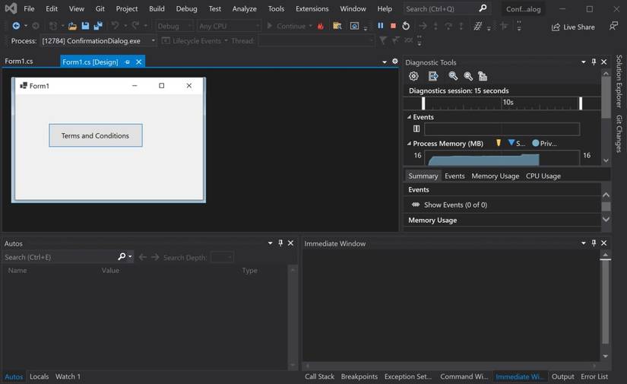Open the Extensions menu
This screenshot has width=627, height=384.
[x=312, y=8]
